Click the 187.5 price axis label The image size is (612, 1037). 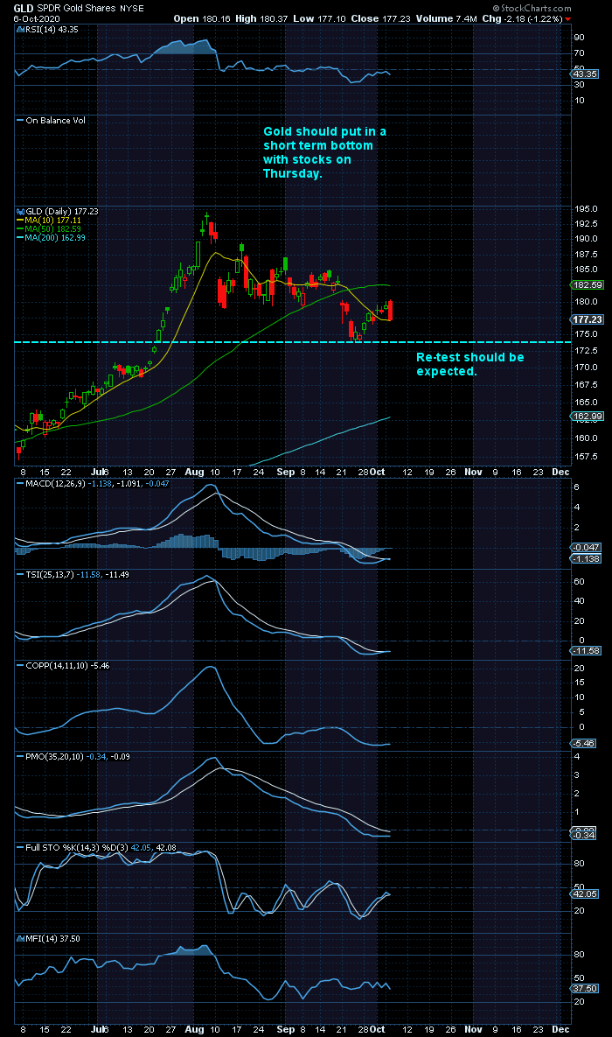tap(585, 254)
